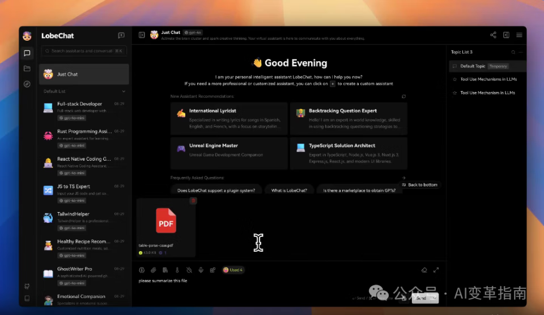This screenshot has height=315, width=544.
Task: Open topic 'Tool Use Mechanisms in LLMs'
Action: tap(488, 79)
